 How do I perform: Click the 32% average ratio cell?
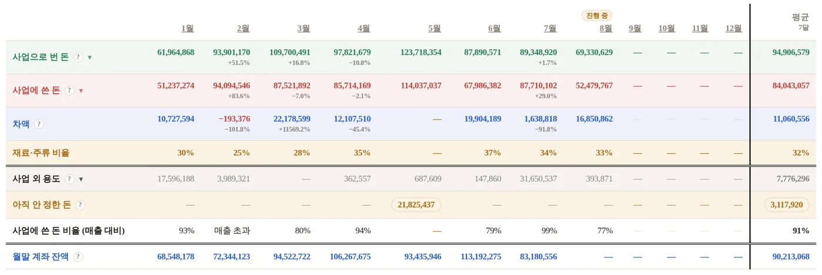coord(801,153)
